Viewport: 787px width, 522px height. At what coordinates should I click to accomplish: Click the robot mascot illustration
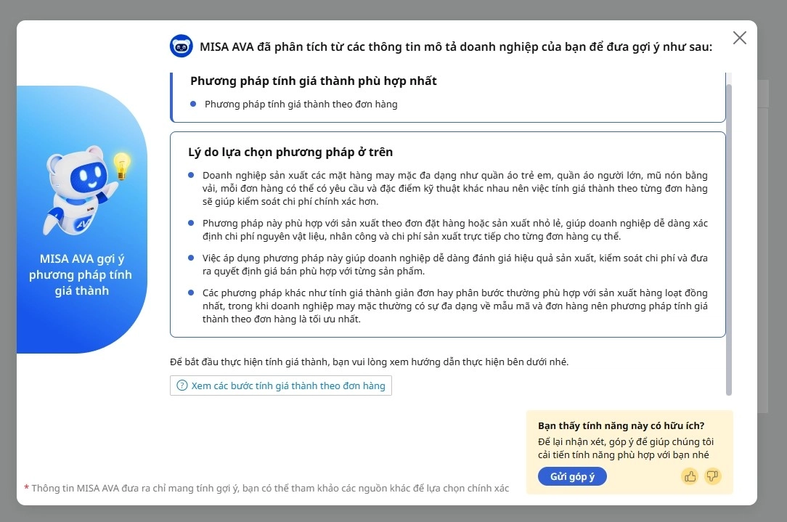coord(77,192)
